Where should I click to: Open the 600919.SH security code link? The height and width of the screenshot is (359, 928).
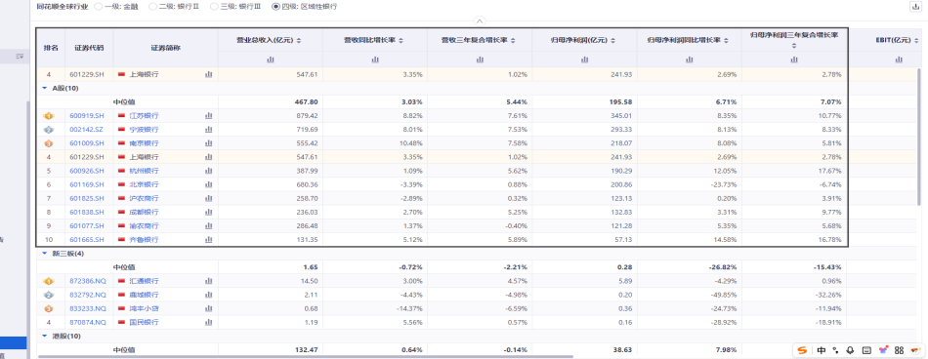tap(87, 115)
